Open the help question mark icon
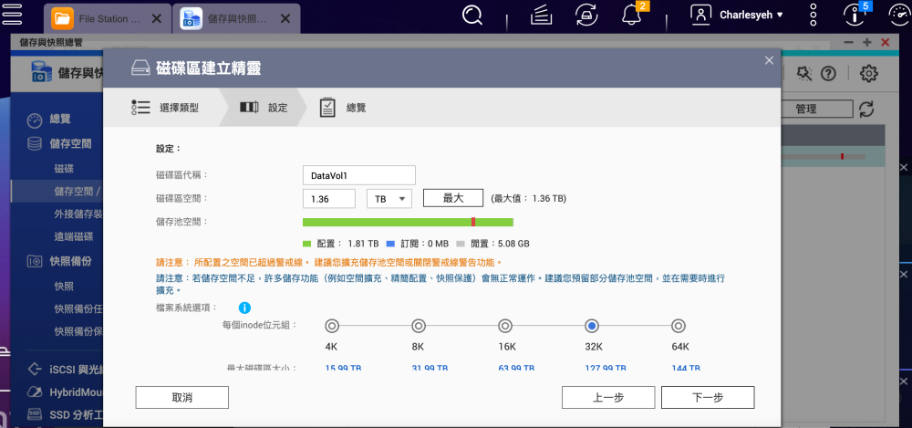The width and height of the screenshot is (912, 428). [x=828, y=74]
